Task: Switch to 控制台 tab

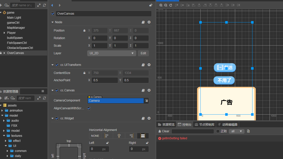Action: tap(185, 124)
